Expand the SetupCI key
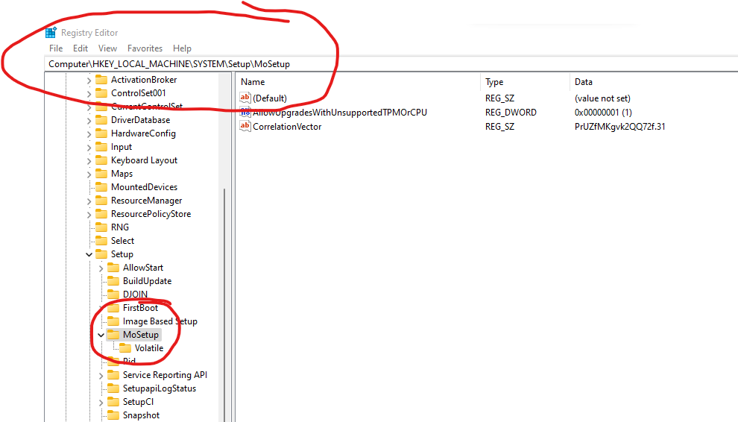The image size is (738, 422). pyautogui.click(x=101, y=403)
